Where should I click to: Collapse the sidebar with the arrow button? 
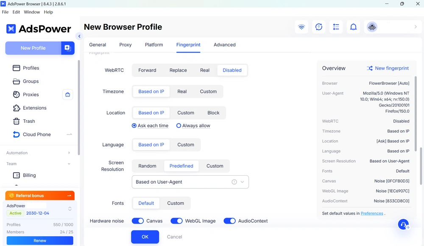pyautogui.click(x=79, y=36)
